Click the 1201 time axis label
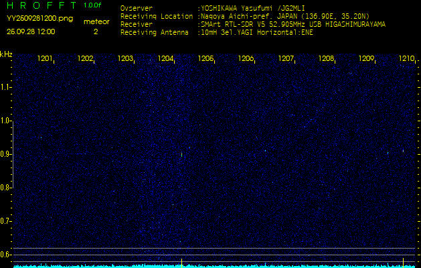The image size is (421, 268). (45, 58)
